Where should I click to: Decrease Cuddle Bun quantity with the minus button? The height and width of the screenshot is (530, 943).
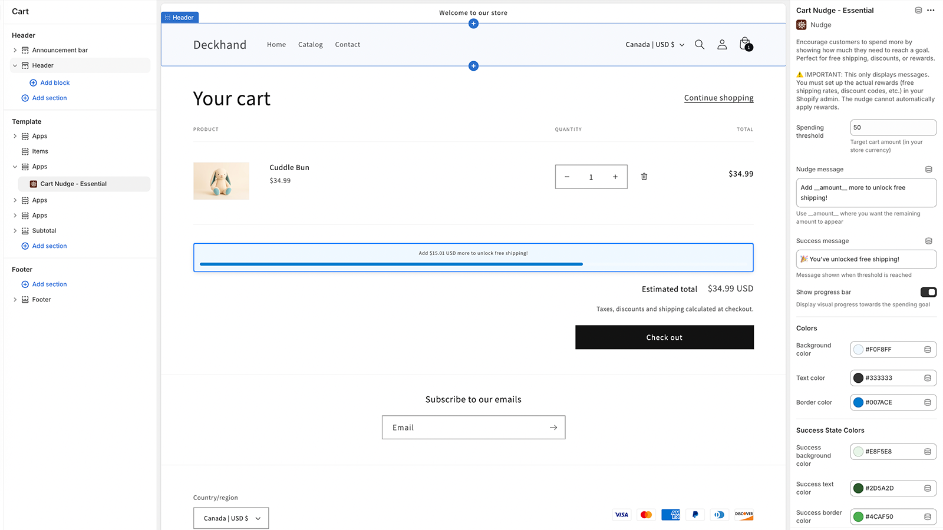click(x=567, y=177)
